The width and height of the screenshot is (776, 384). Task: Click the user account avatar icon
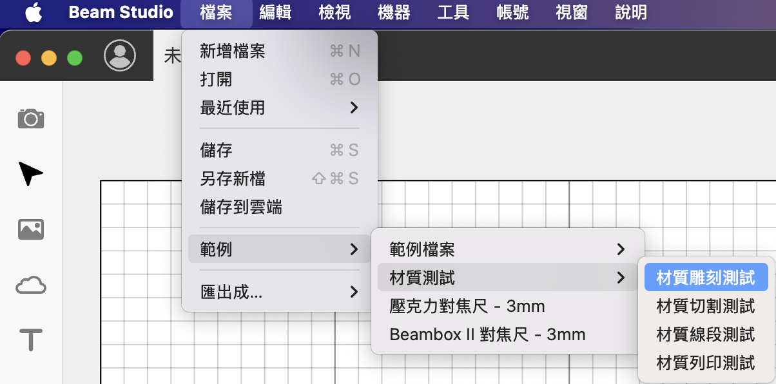point(120,55)
